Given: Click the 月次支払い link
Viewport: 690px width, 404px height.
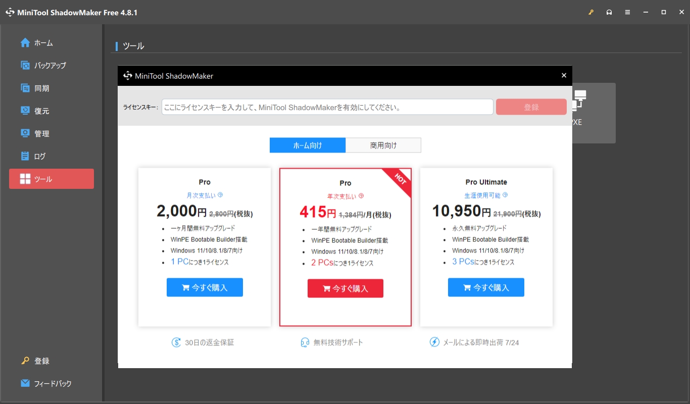Looking at the screenshot, I should tap(201, 195).
